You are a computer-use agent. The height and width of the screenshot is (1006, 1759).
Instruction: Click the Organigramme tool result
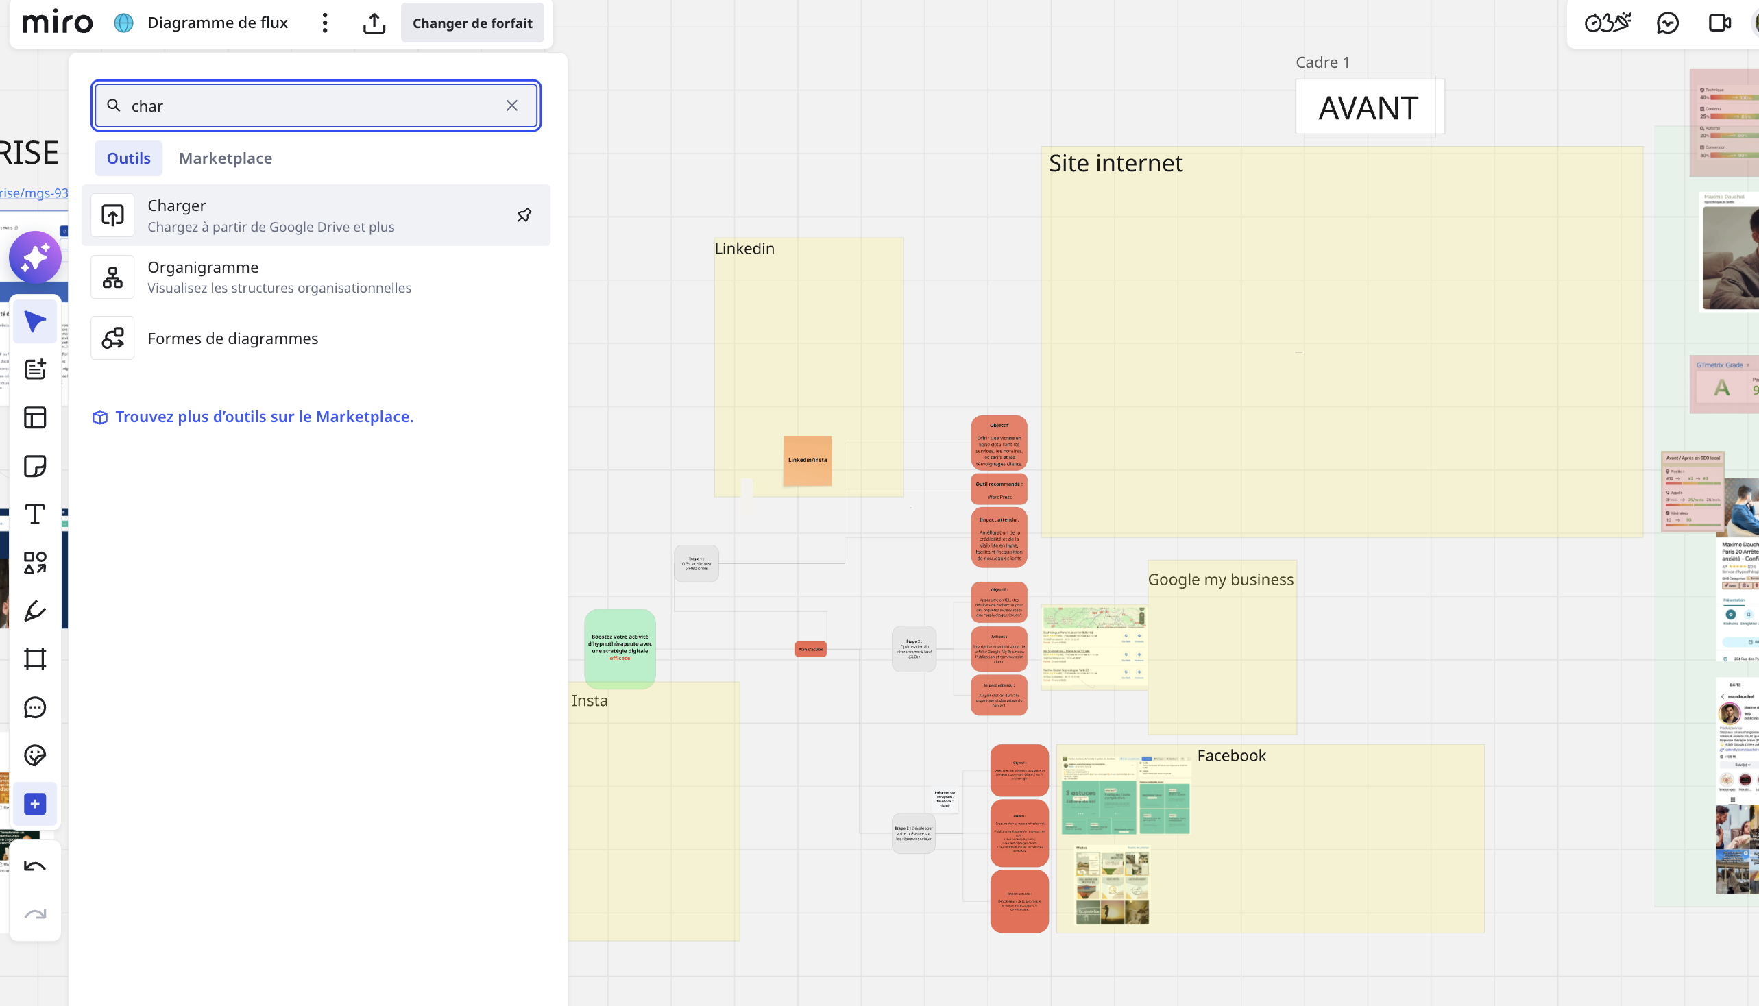[316, 276]
